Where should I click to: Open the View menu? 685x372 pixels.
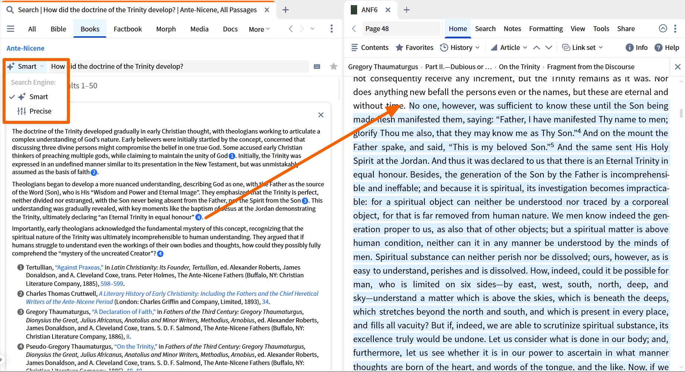[578, 28]
